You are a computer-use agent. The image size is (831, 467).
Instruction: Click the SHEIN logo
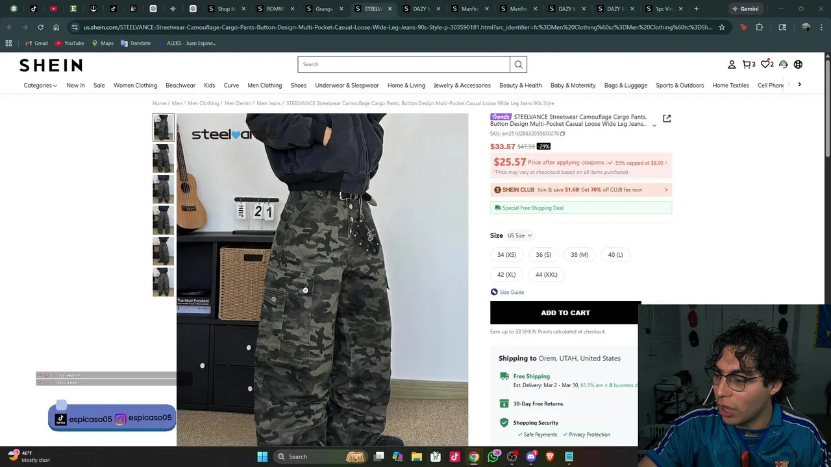click(x=51, y=65)
